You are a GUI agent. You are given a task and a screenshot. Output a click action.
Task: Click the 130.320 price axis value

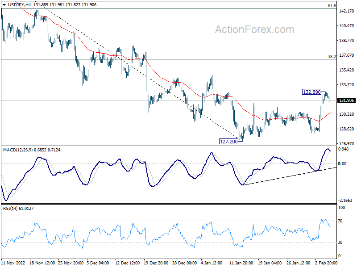(347, 114)
